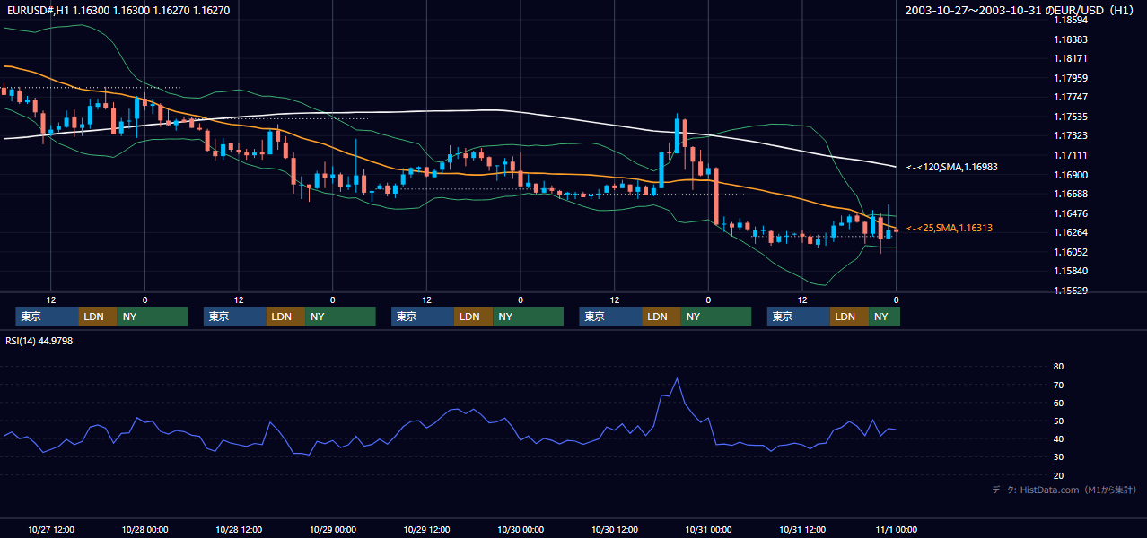
Task: Click the RSI(14) 44.9798 indicator label
Action: [39, 341]
